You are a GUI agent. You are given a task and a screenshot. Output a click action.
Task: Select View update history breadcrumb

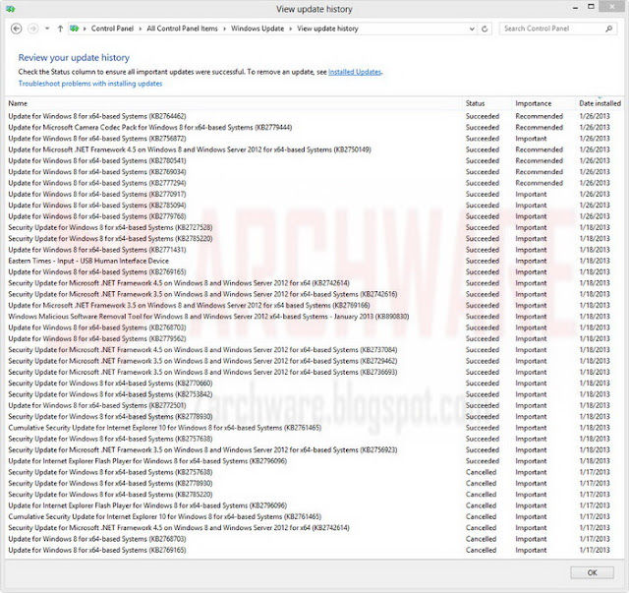point(327,29)
